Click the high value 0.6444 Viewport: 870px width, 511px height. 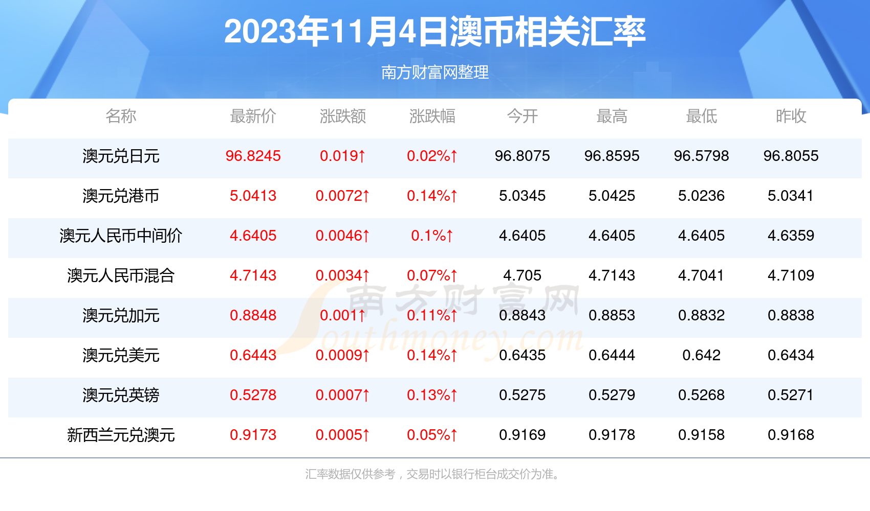tap(612, 355)
